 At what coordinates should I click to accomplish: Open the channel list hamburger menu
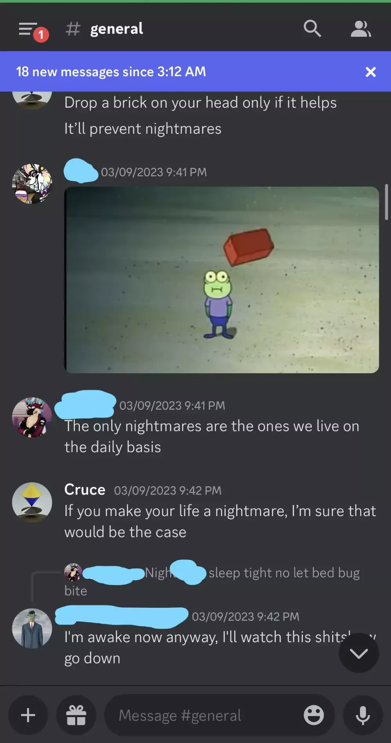[x=28, y=29]
